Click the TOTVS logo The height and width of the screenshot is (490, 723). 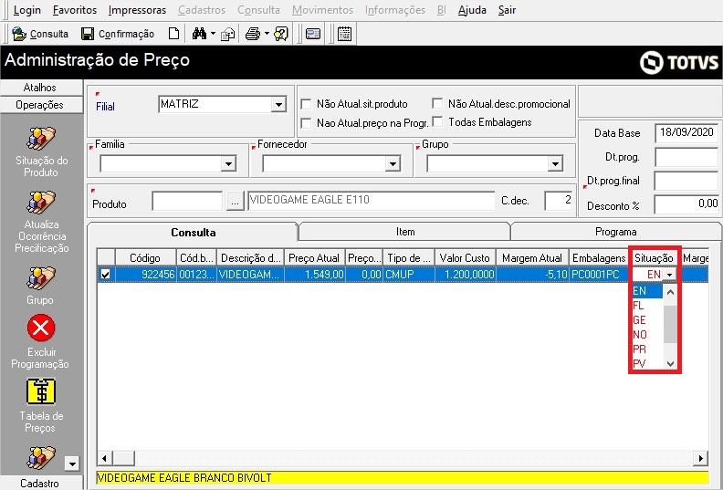[679, 62]
